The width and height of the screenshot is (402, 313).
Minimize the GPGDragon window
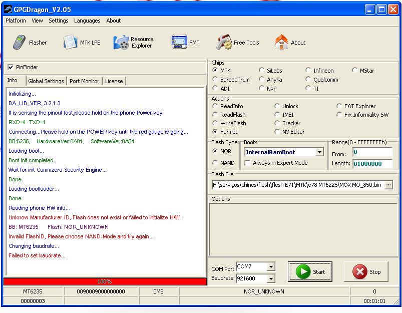point(369,10)
